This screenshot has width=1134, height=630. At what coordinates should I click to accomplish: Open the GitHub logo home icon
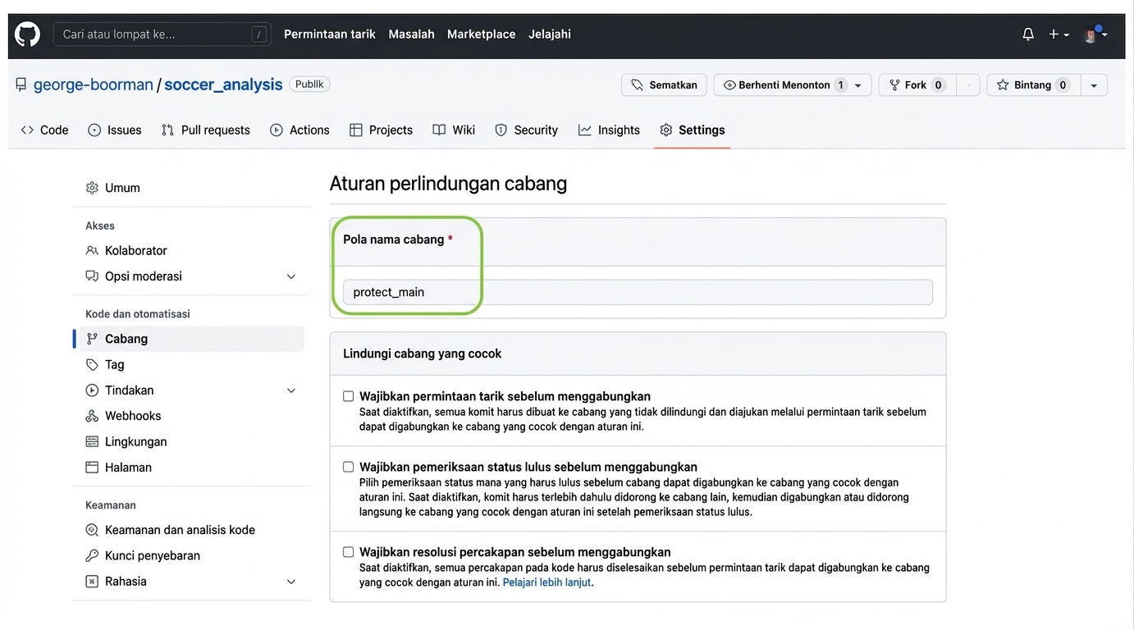pyautogui.click(x=27, y=34)
